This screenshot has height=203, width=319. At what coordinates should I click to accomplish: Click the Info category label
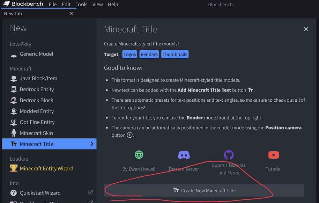pos(14,183)
